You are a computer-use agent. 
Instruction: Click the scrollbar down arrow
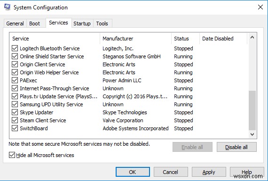(252, 134)
